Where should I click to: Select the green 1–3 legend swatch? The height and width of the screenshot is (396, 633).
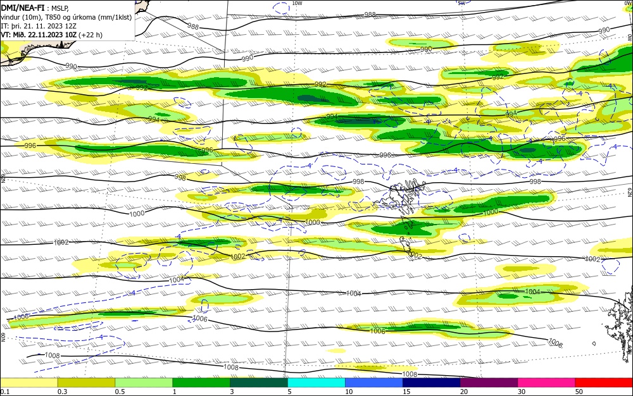click(201, 382)
